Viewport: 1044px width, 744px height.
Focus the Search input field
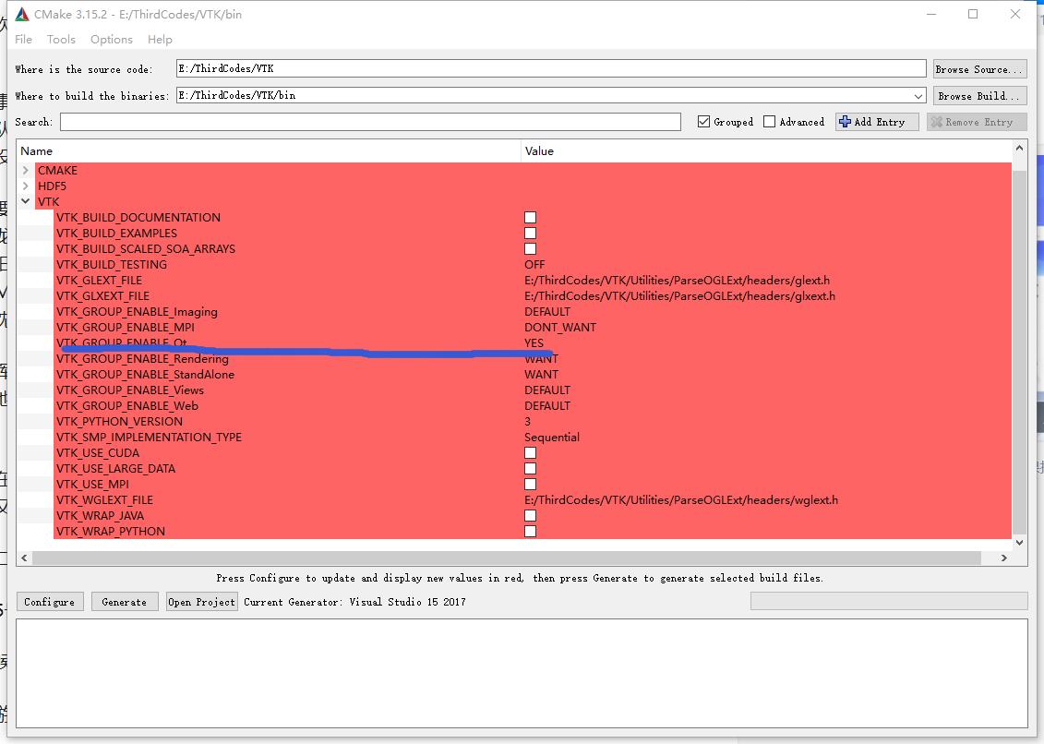tap(370, 122)
